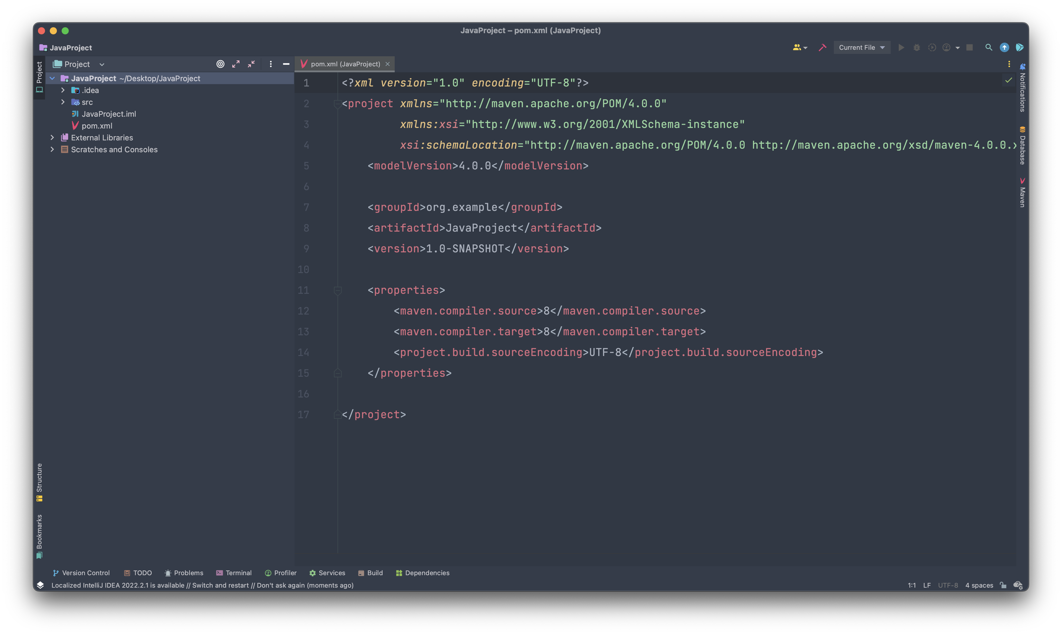Hide the Project tool window
This screenshot has height=635, width=1062.
click(x=286, y=64)
